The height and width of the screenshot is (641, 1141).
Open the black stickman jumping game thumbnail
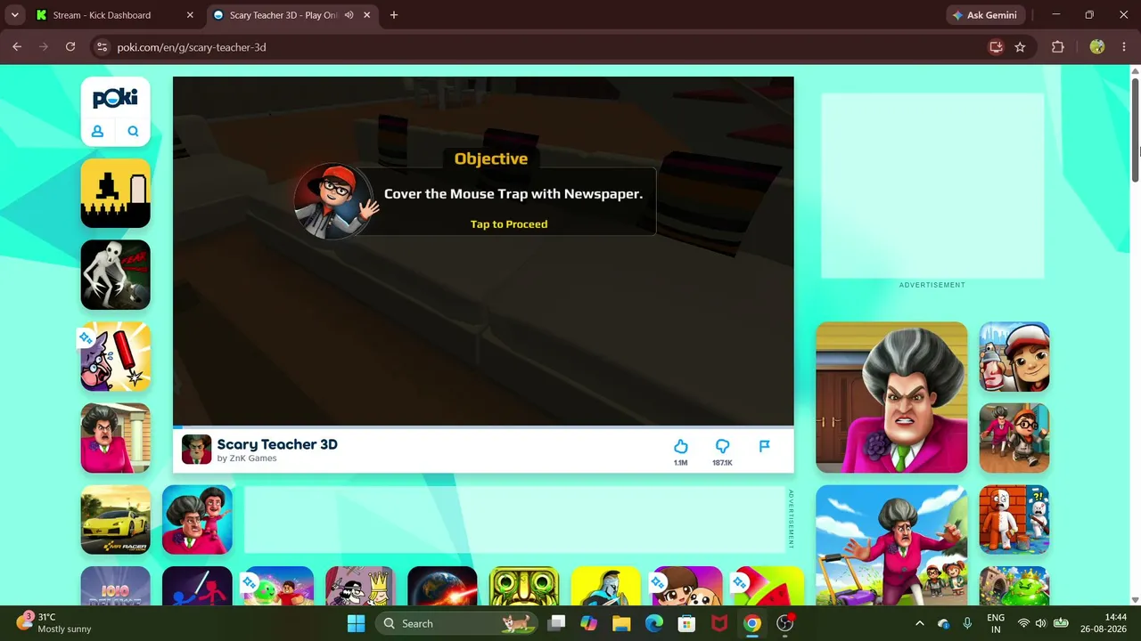(116, 193)
